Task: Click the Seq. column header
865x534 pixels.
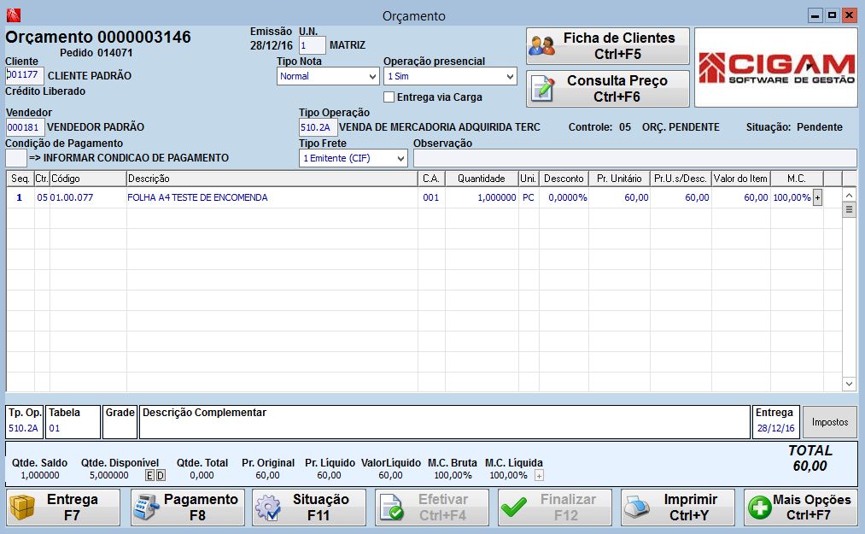Action: [20, 179]
